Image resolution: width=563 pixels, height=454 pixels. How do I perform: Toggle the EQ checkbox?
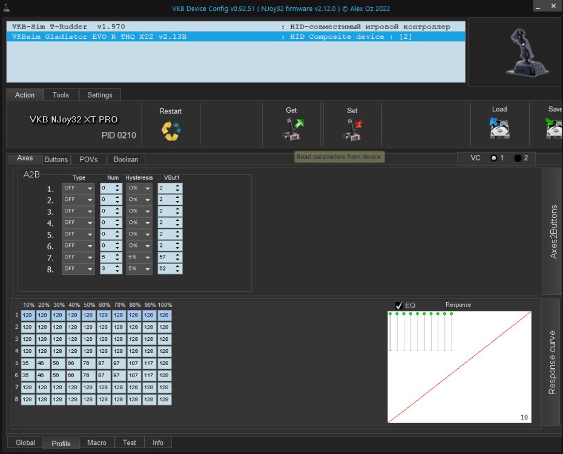coord(399,305)
